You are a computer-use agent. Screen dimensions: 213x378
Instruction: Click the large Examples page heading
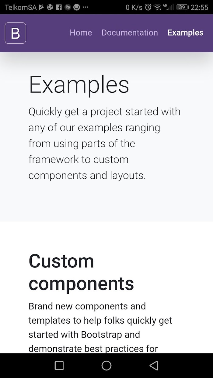pyautogui.click(x=79, y=85)
